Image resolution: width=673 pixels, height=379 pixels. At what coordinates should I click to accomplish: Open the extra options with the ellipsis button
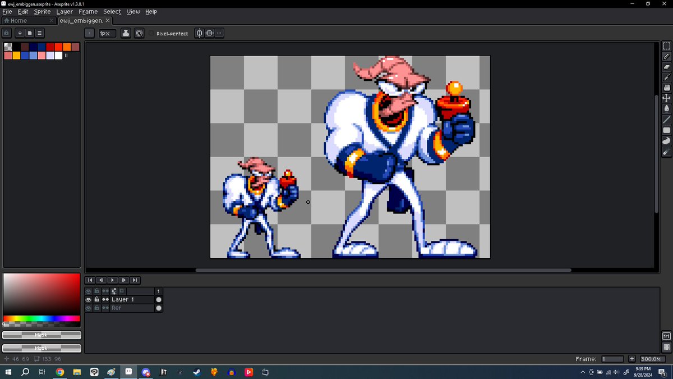point(219,33)
